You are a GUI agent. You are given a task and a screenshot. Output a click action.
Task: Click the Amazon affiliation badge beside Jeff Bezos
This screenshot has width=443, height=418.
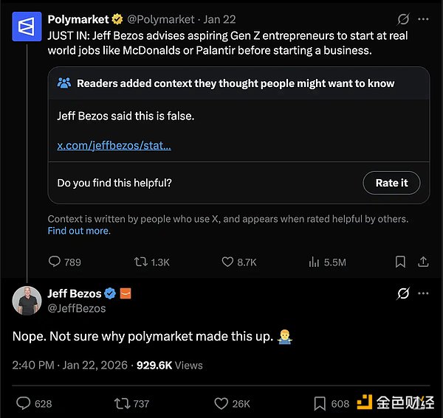pyautogui.click(x=126, y=293)
